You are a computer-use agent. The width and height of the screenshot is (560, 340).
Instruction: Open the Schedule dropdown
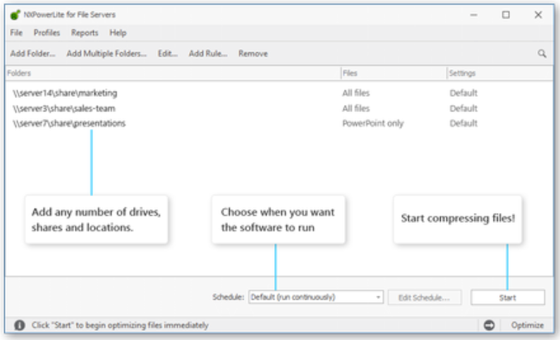(316, 297)
